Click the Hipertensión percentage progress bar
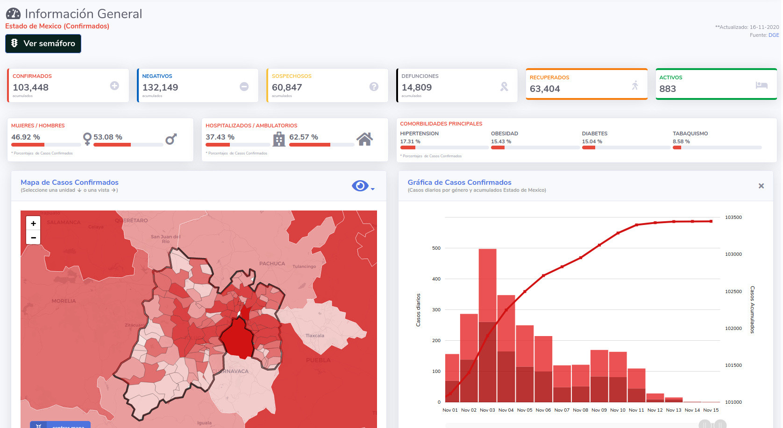783x428 pixels. pos(444,147)
